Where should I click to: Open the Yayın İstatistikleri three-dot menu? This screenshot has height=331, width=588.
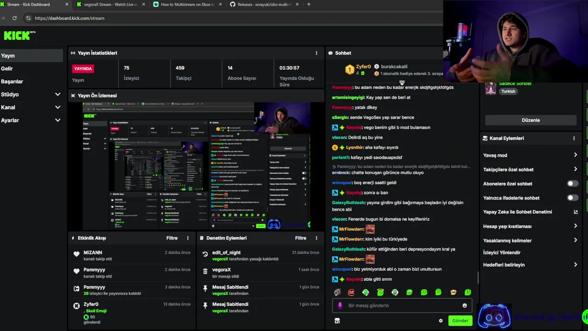point(316,53)
